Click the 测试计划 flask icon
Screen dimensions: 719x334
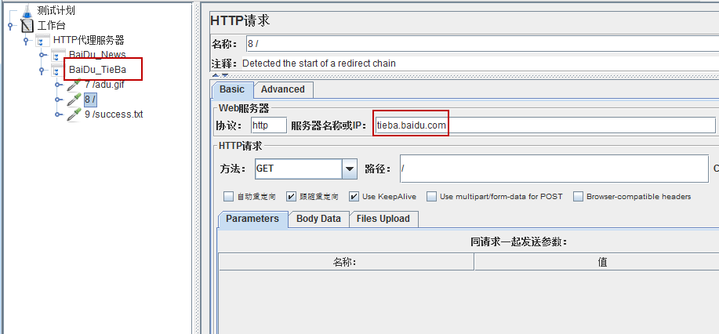pos(28,10)
